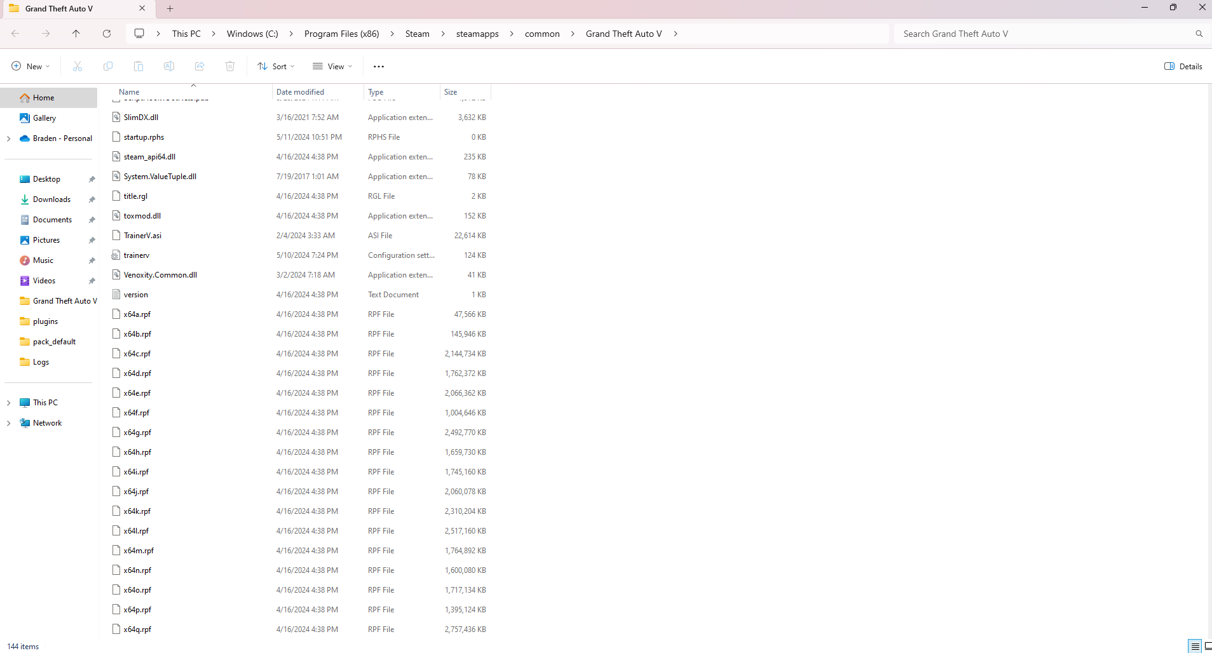Click the Cut scissors icon in toolbar
Viewport: 1212px width, 653px height.
coord(78,66)
